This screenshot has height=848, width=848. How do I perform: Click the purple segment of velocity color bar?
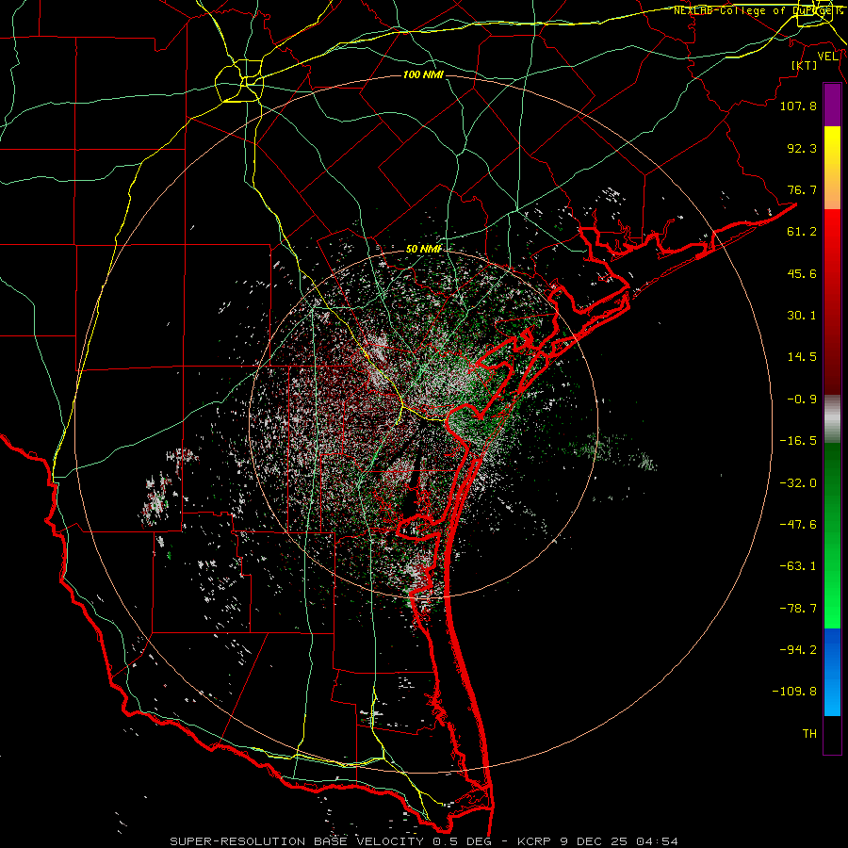pos(832,106)
